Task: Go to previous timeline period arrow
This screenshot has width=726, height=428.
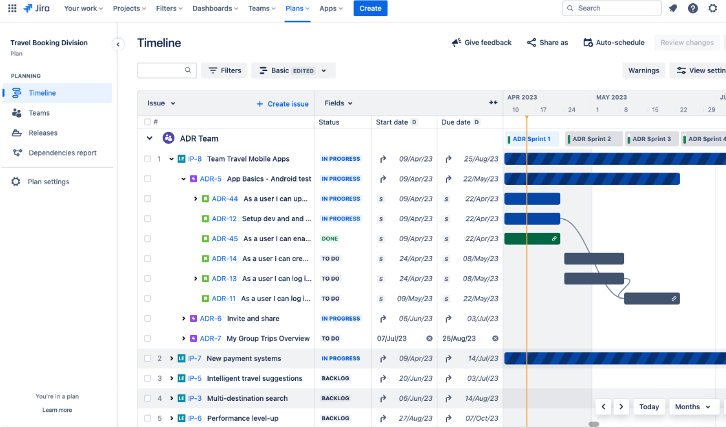Action: click(x=603, y=407)
